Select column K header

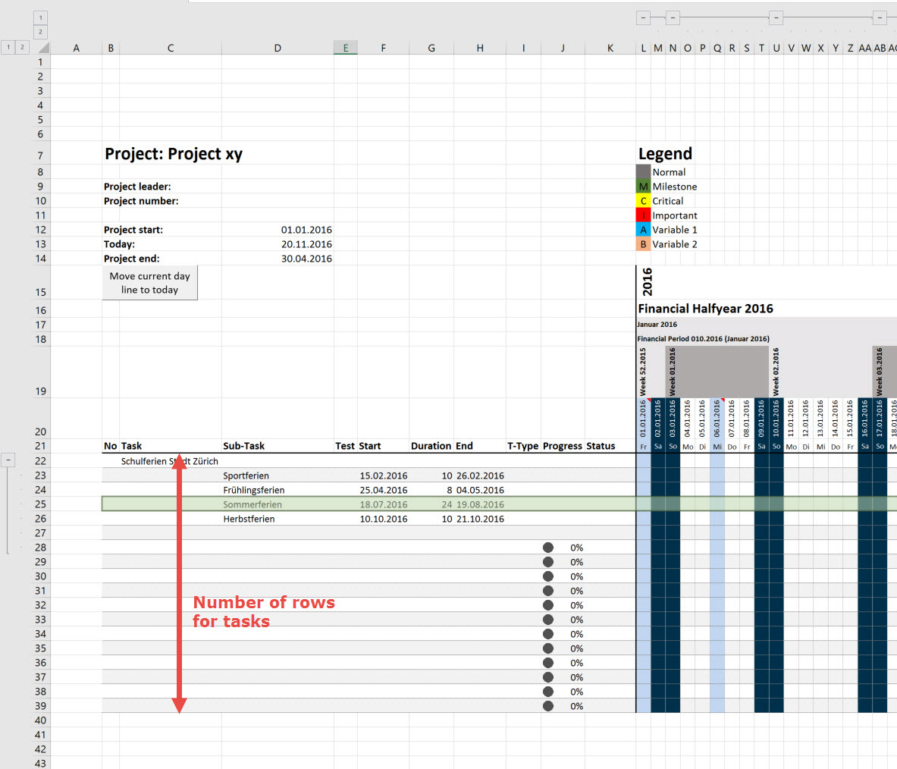pos(610,48)
